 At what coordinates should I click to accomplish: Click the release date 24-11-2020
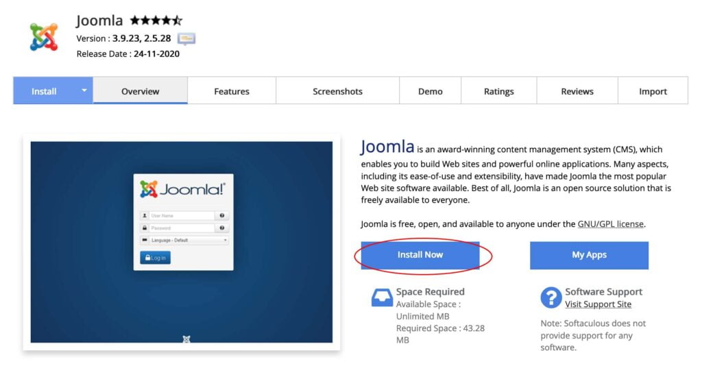pos(157,53)
